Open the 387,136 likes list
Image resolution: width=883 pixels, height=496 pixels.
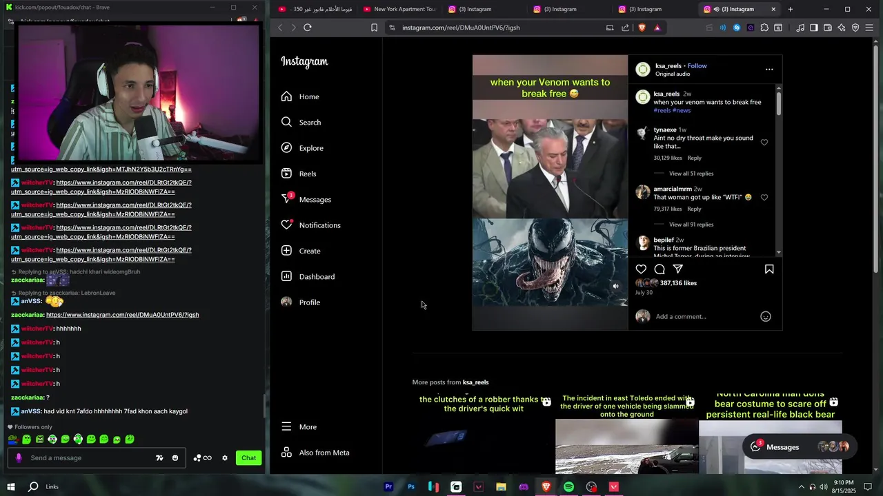pos(678,283)
